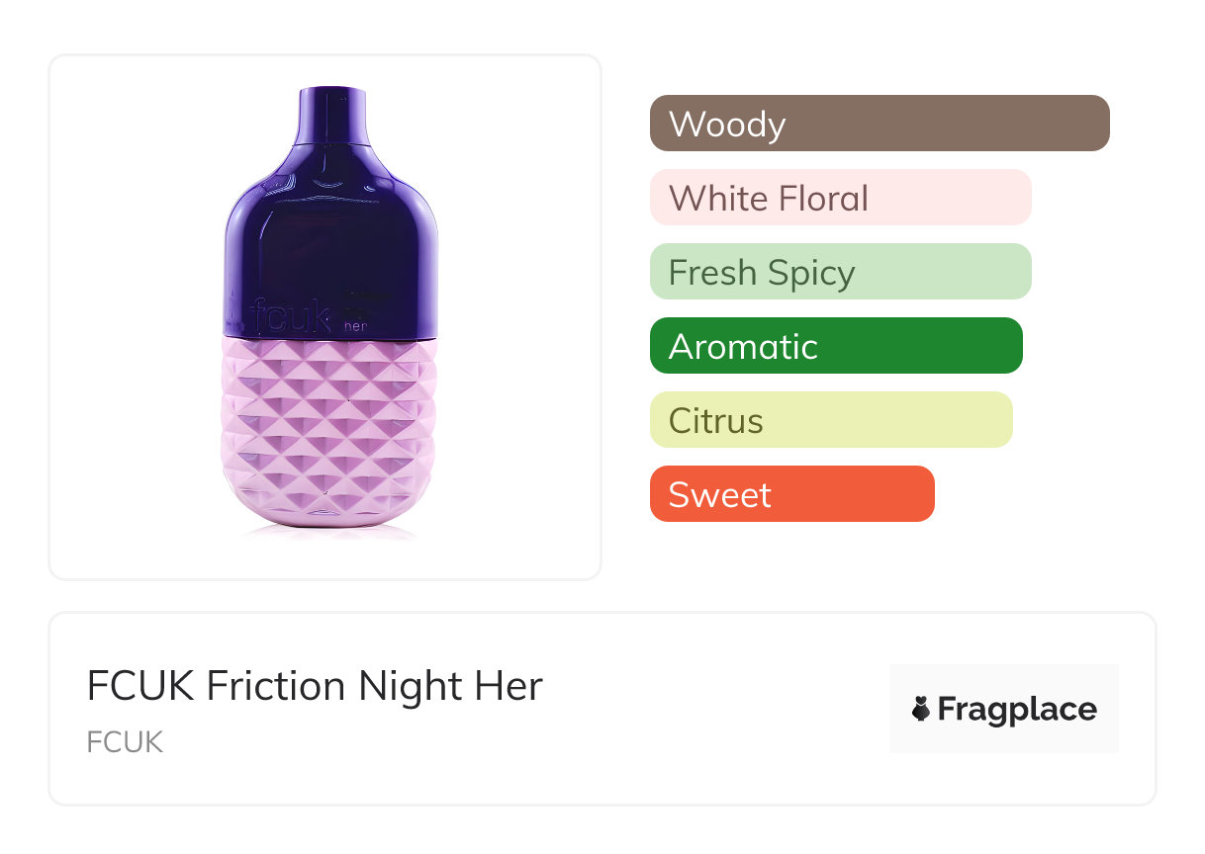This screenshot has width=1205, height=854.
Task: Click the pink studded bottle base
Action: pos(330,435)
